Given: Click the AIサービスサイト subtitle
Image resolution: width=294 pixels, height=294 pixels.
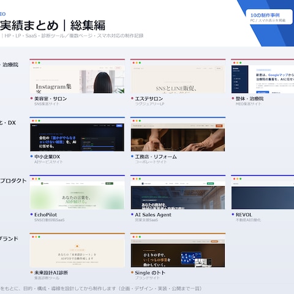Looking at the screenshot, I should pyautogui.click(x=48, y=162).
